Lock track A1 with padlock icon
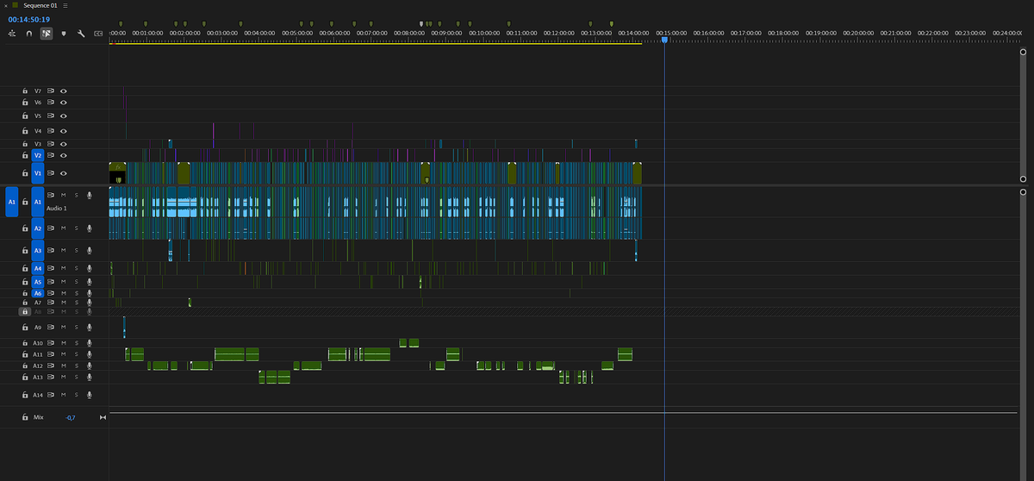This screenshot has height=481, width=1034. click(x=25, y=202)
